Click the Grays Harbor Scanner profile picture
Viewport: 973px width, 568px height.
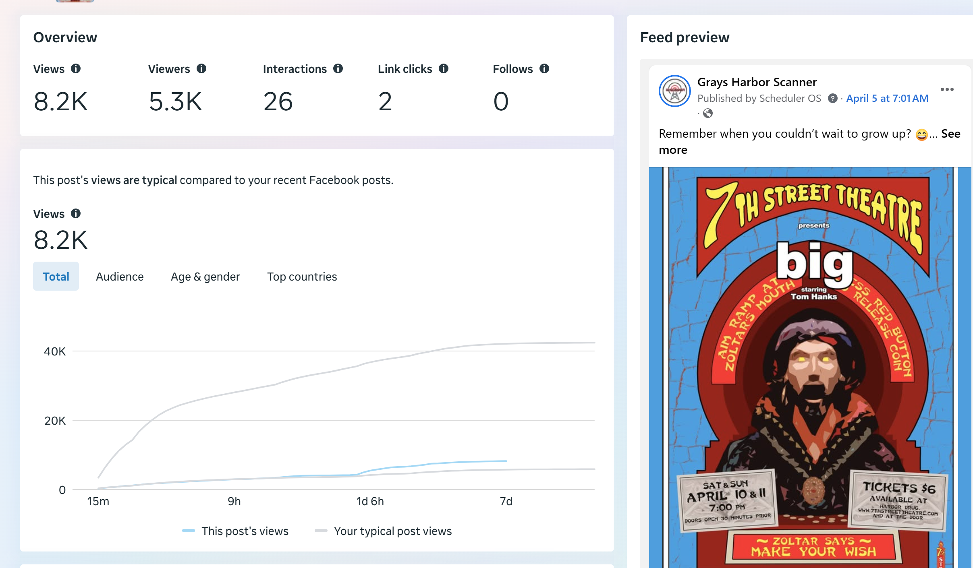pos(675,91)
